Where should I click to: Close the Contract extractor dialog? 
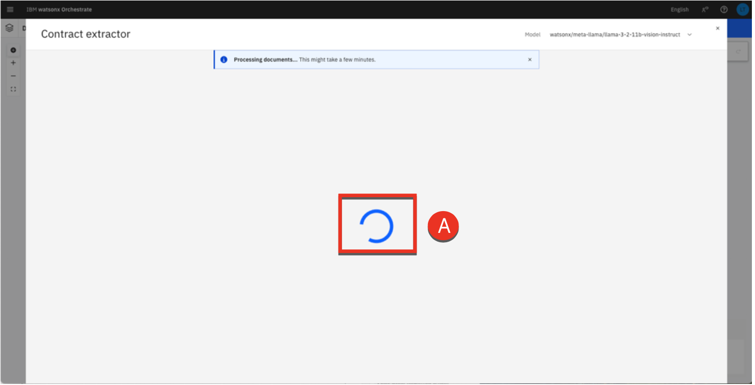pyautogui.click(x=717, y=28)
